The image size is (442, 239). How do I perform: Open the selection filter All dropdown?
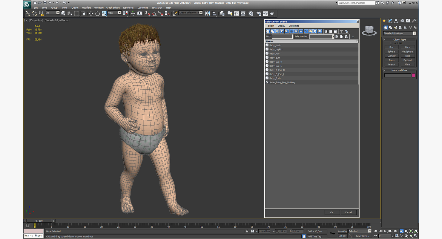(53, 13)
